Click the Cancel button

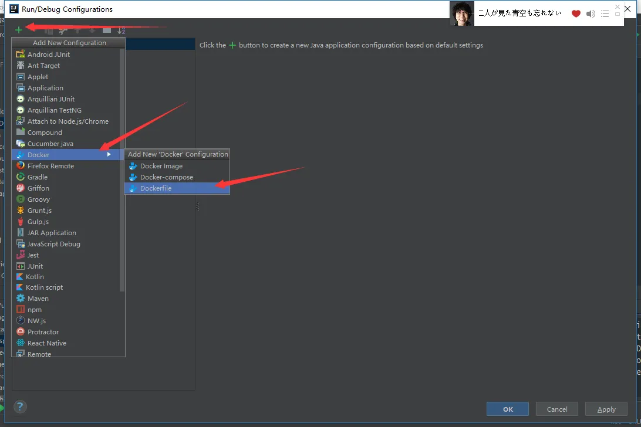(x=557, y=409)
